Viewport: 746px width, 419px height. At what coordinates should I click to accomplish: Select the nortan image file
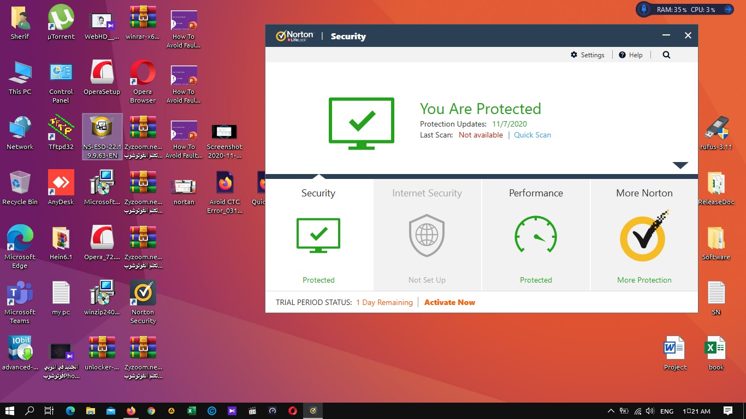[183, 192]
